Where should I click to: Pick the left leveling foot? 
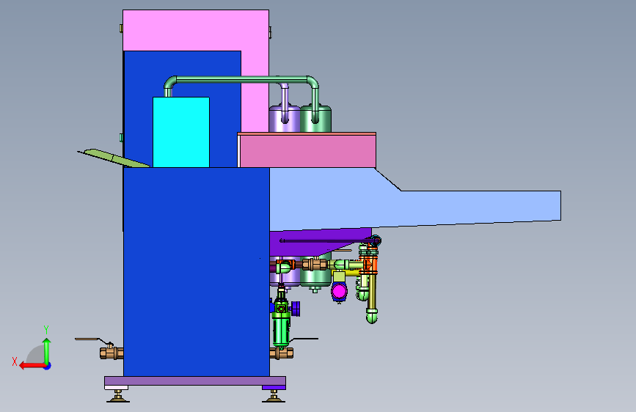(x=118, y=397)
